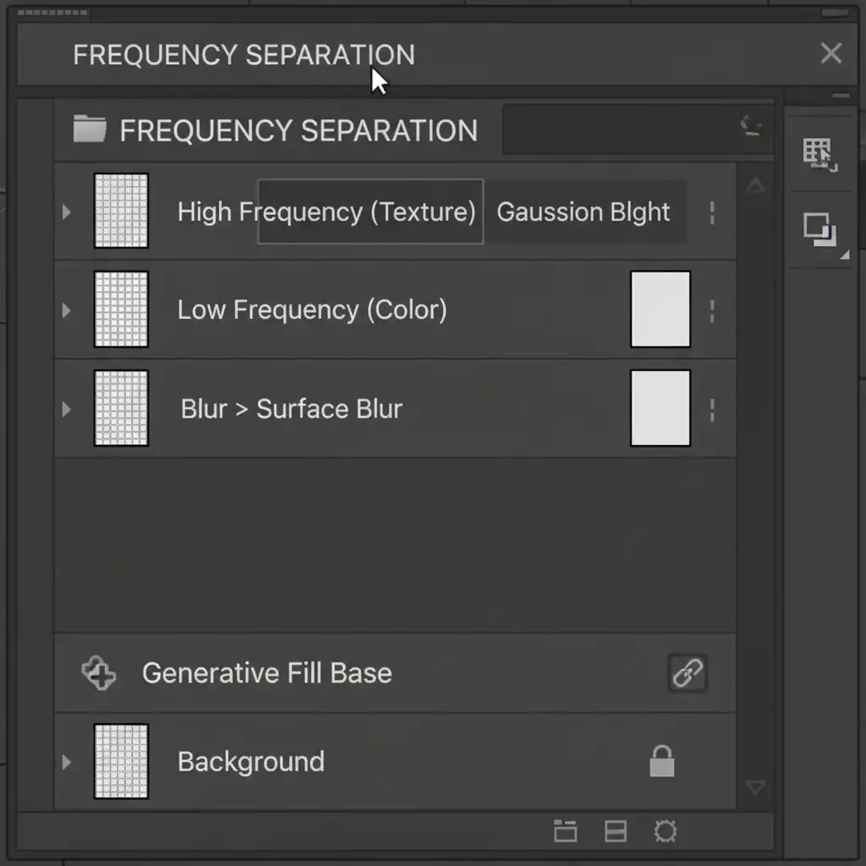
Task: Select the Low Frequency layer mask swatch
Action: tap(660, 310)
